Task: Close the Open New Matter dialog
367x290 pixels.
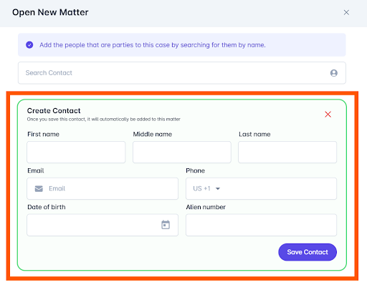Action: click(x=346, y=12)
